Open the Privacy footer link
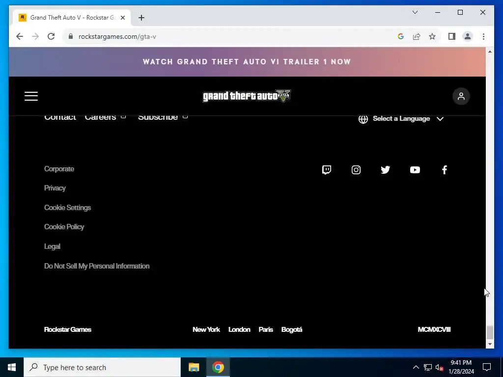Viewport: 503px width, 377px height. pos(55,188)
